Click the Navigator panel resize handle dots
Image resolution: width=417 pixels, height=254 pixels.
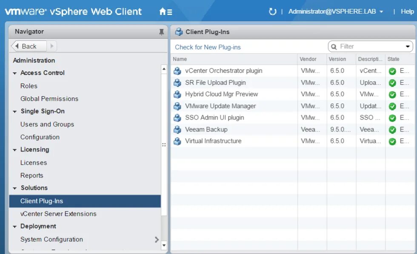tap(164, 145)
